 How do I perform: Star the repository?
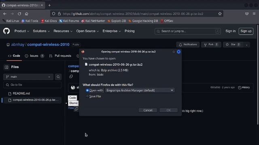[234, 45]
